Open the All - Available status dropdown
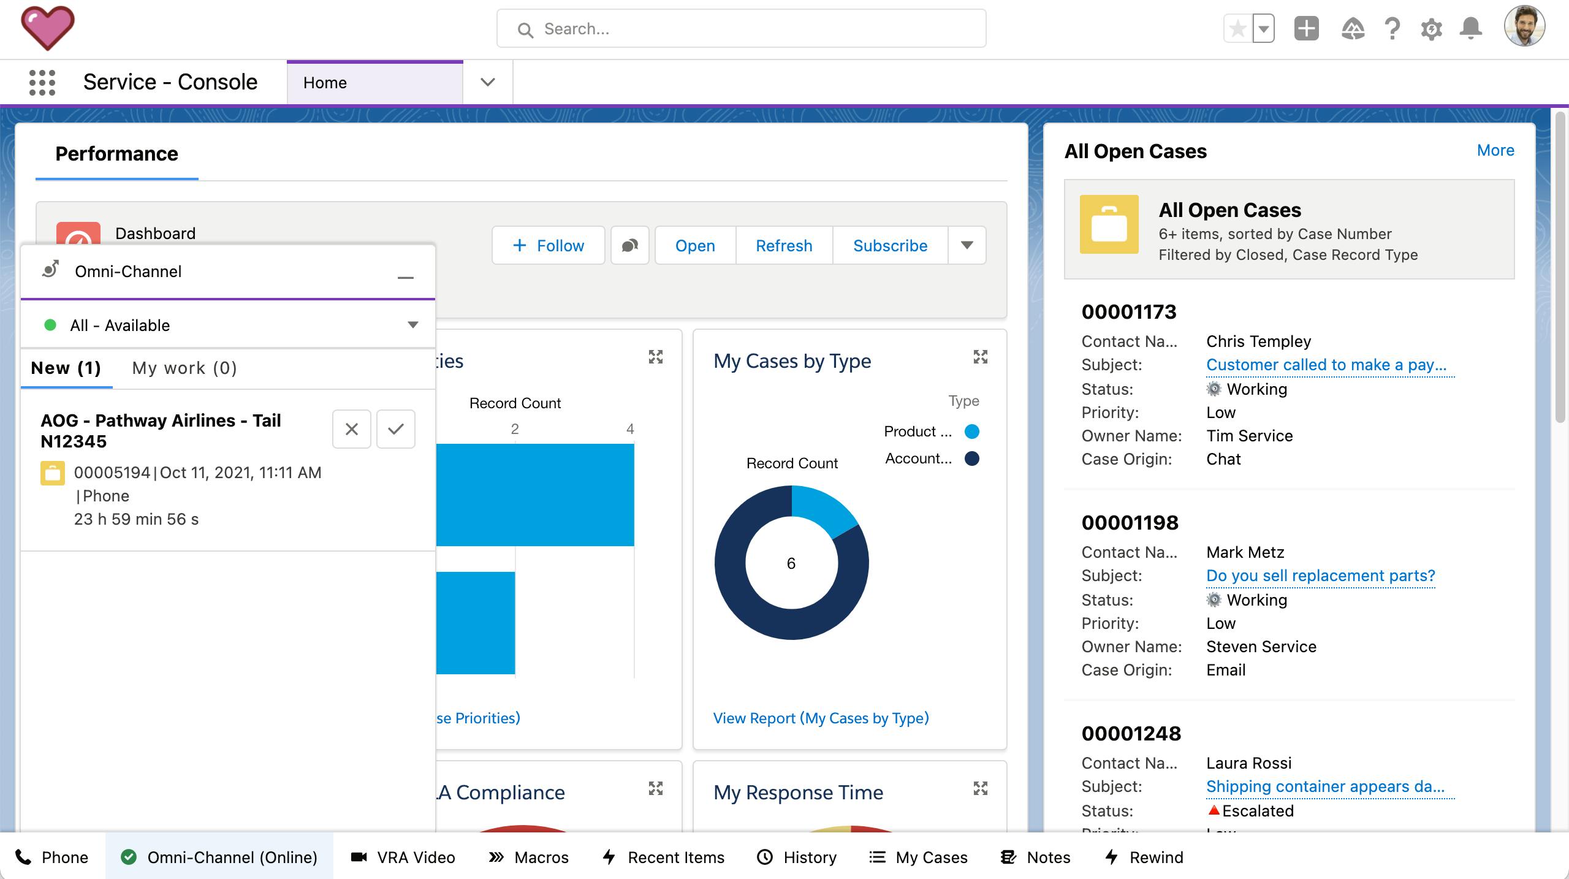Image resolution: width=1569 pixels, height=879 pixels. (x=412, y=325)
